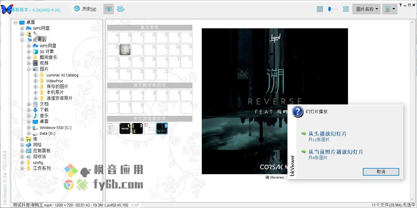Select the 文档 documents icon
Screen dimensions: 417x208
click(35, 104)
